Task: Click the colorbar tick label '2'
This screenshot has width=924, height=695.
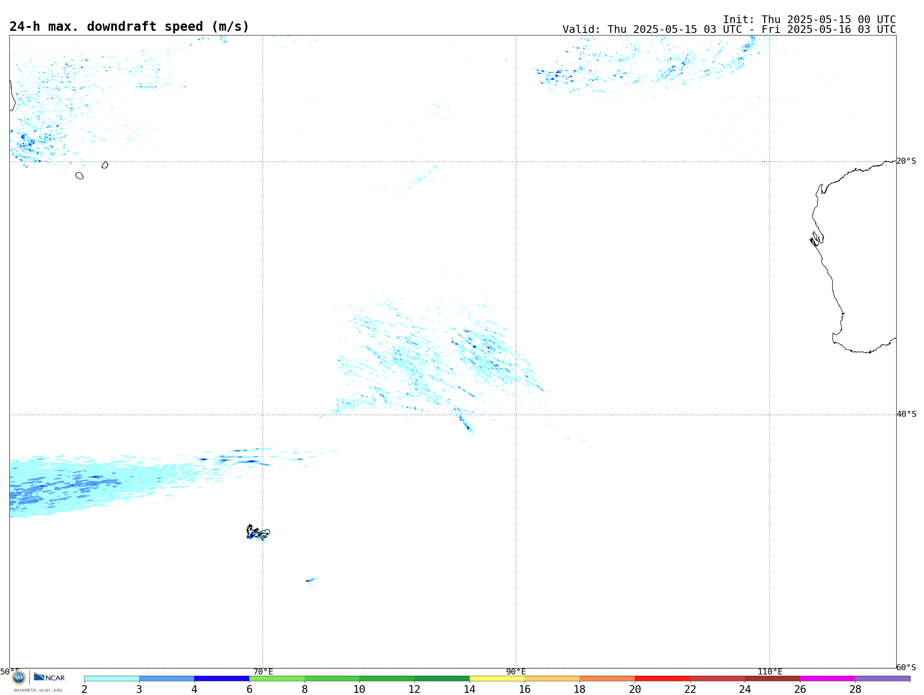Action: pyautogui.click(x=84, y=689)
